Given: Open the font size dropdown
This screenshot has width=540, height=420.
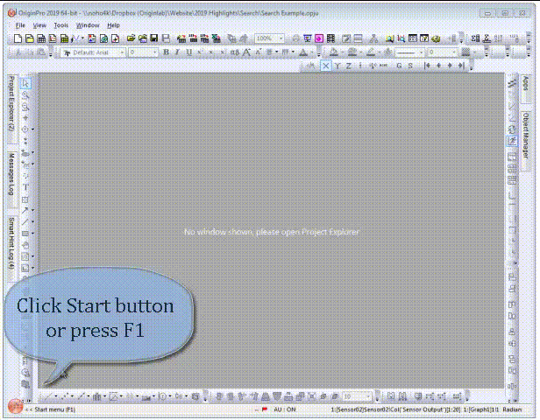Looking at the screenshot, I should click(x=154, y=52).
